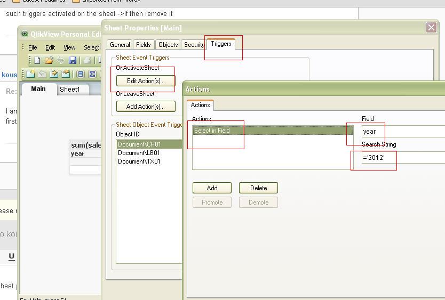Select the 'Select in Field' action row
The height and width of the screenshot is (300, 445).
(273, 131)
